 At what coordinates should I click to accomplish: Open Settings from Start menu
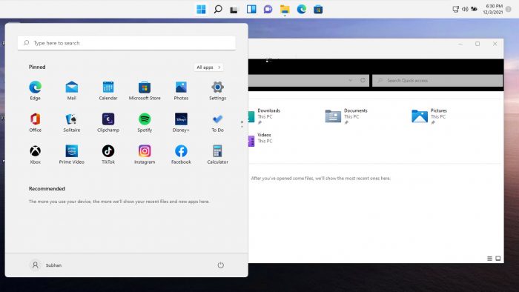pos(217,90)
